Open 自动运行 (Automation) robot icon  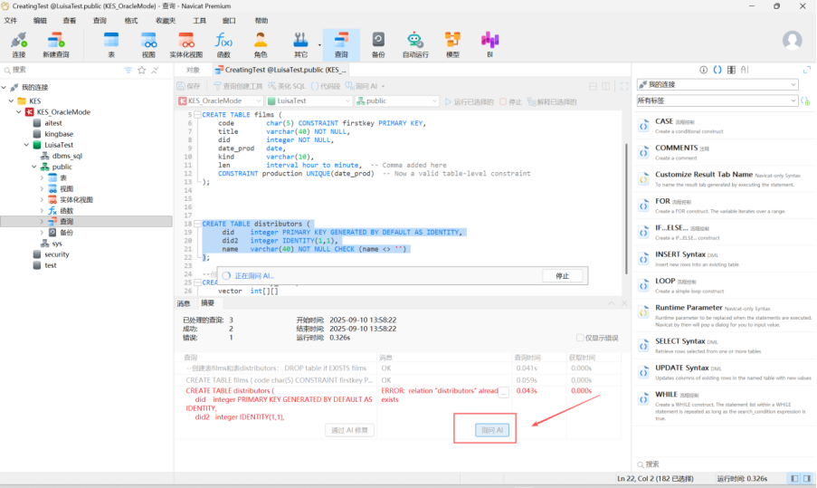(415, 43)
